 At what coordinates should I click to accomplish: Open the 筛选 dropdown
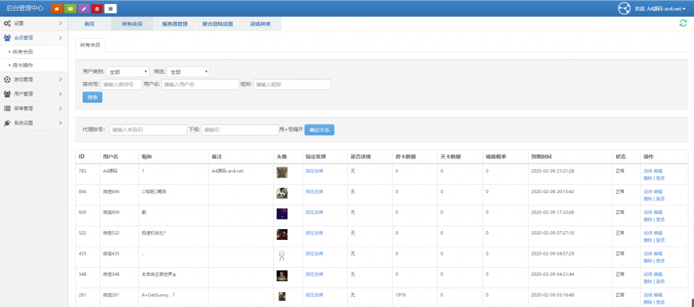coord(188,71)
